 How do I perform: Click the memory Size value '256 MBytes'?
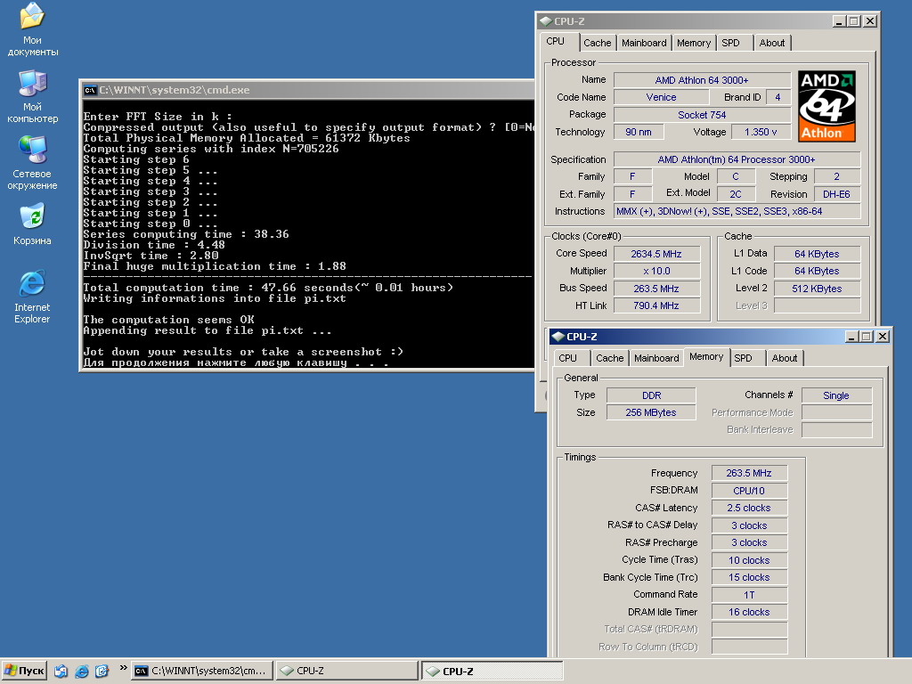point(651,412)
